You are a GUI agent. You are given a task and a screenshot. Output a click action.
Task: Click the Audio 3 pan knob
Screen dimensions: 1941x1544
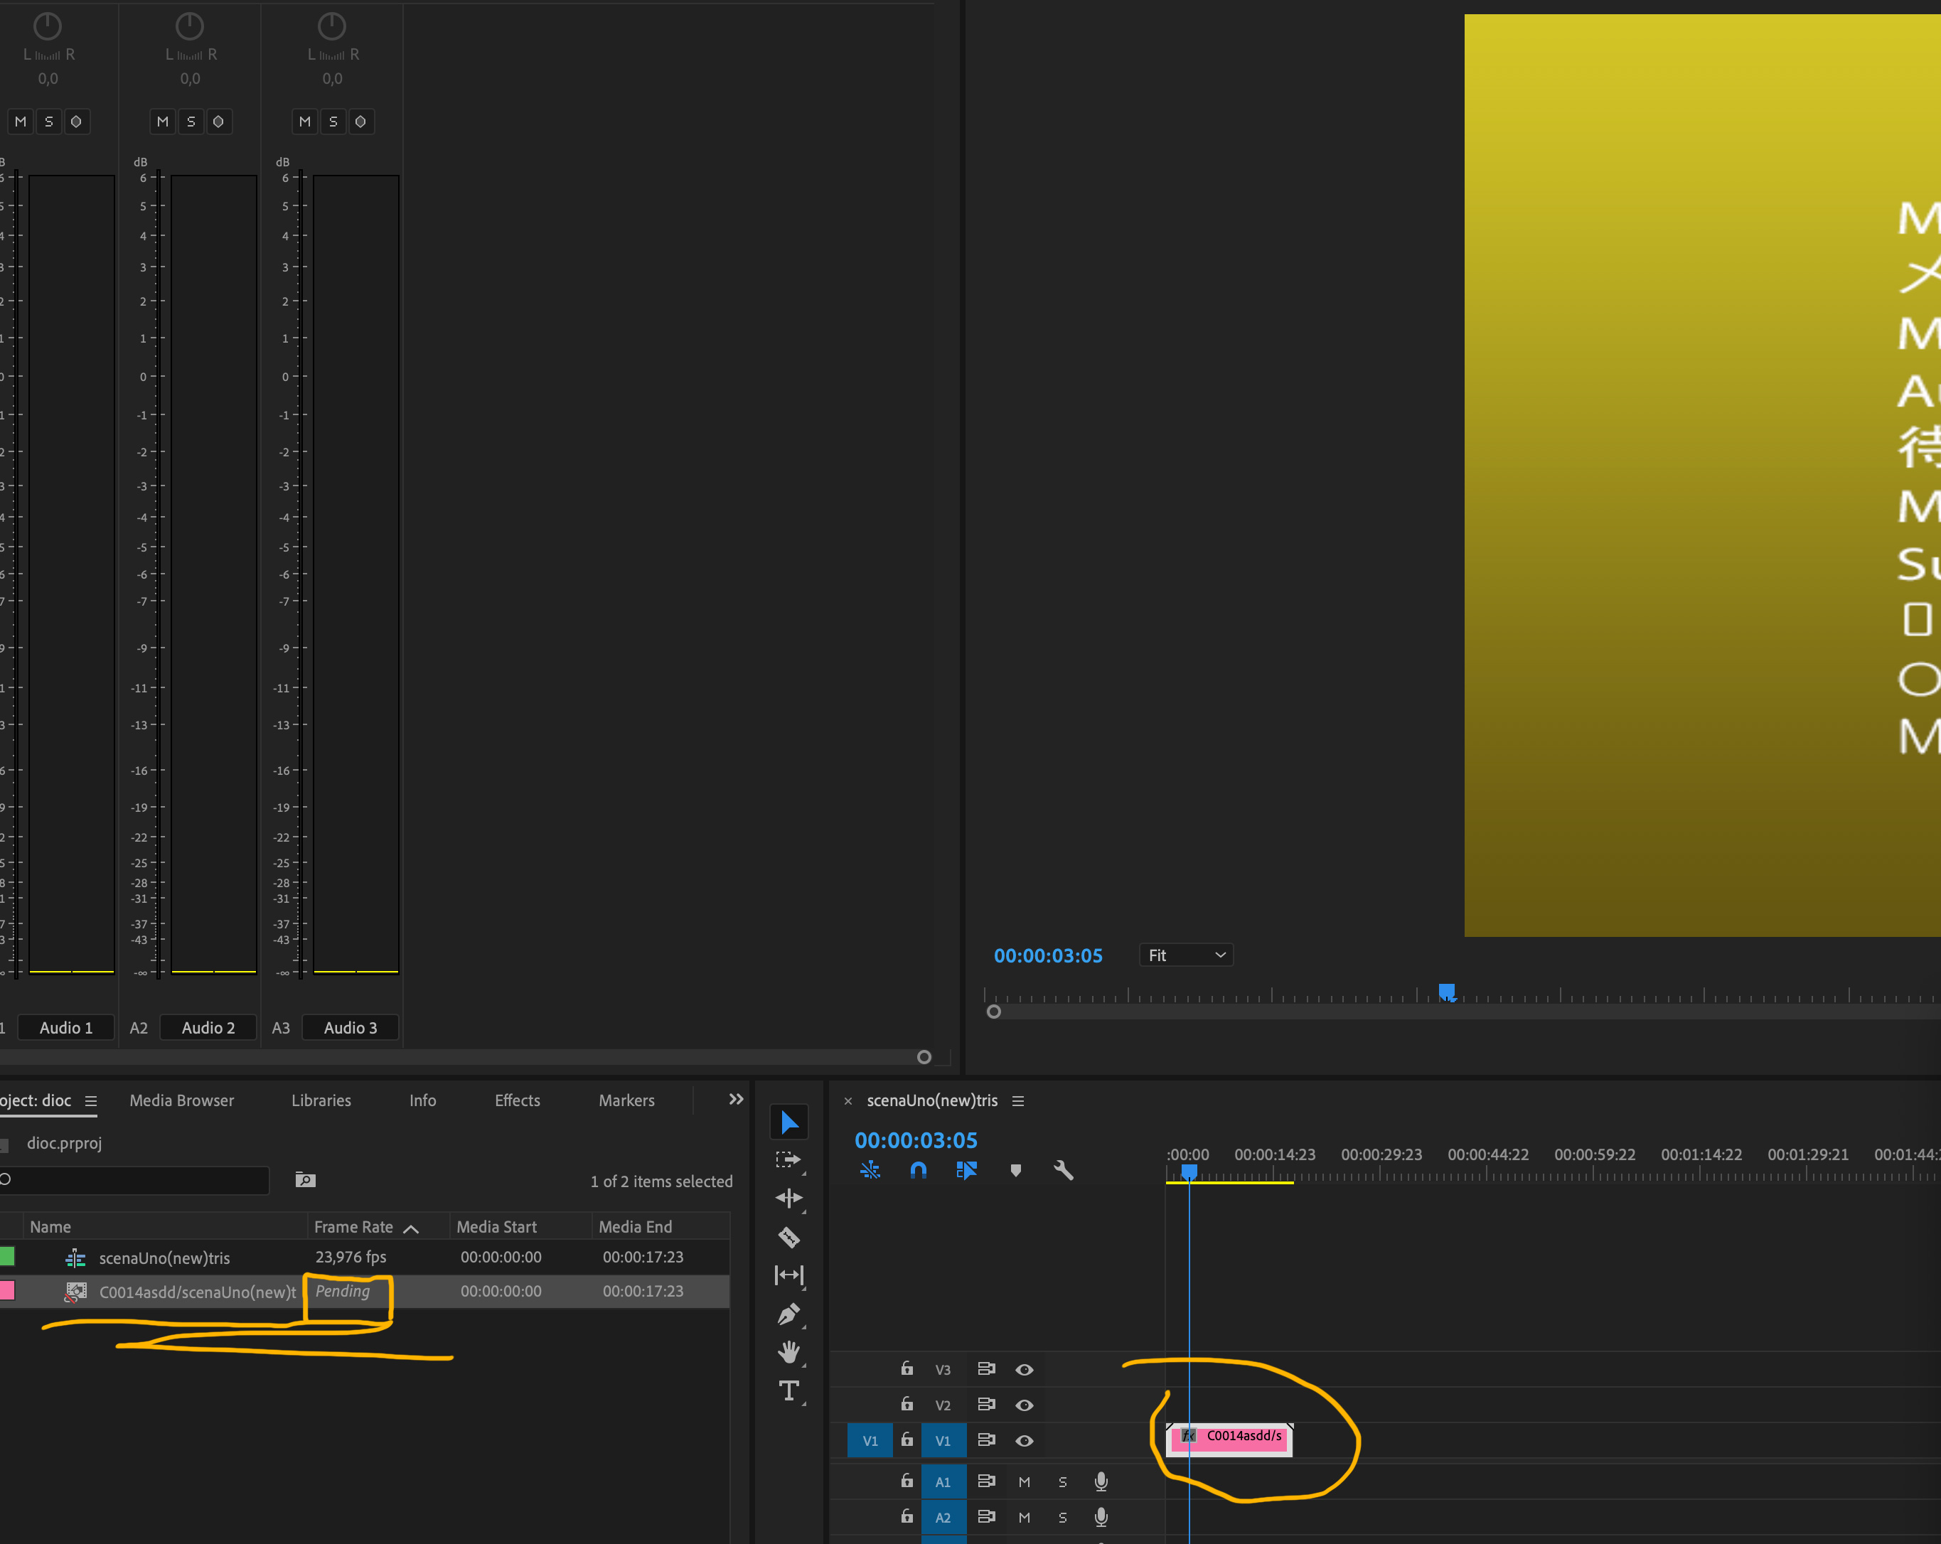332,26
